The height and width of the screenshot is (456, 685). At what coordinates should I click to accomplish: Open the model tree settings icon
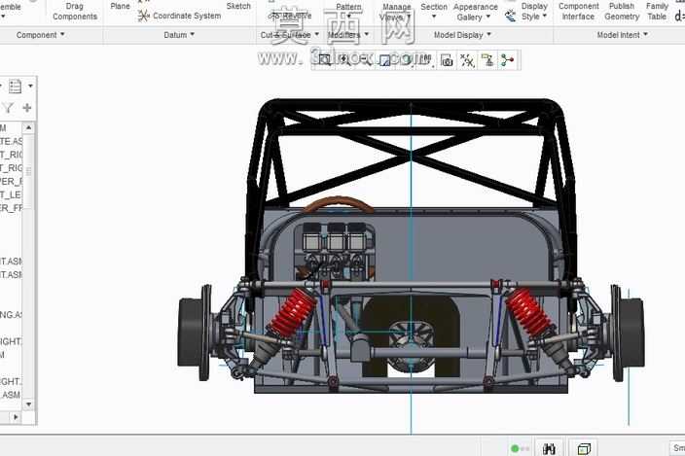coord(16,87)
